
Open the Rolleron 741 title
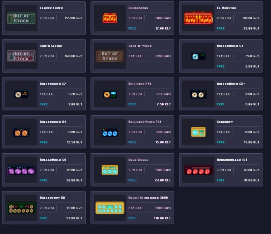click(140, 84)
